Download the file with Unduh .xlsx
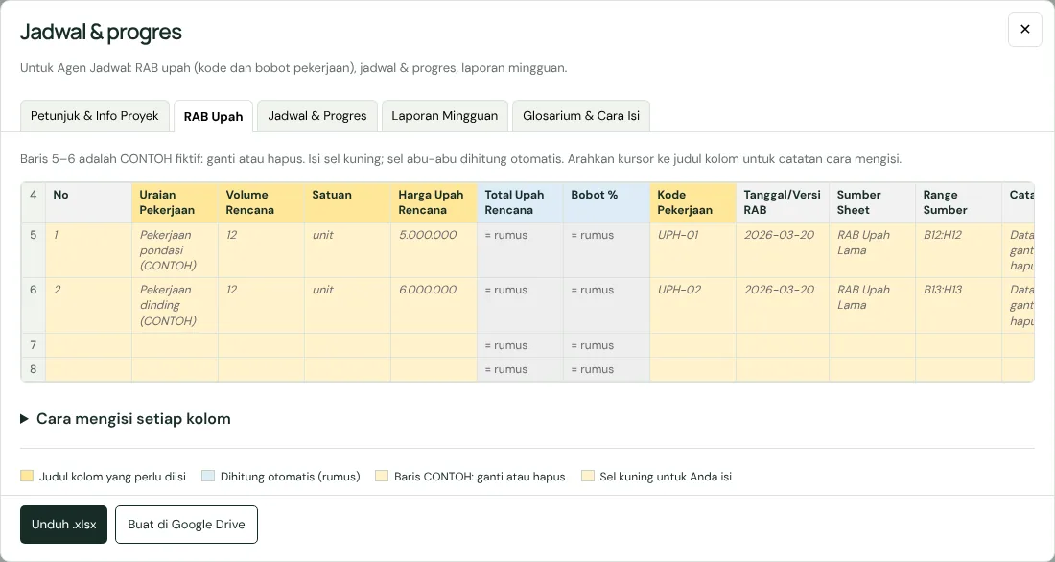 [x=64, y=525]
